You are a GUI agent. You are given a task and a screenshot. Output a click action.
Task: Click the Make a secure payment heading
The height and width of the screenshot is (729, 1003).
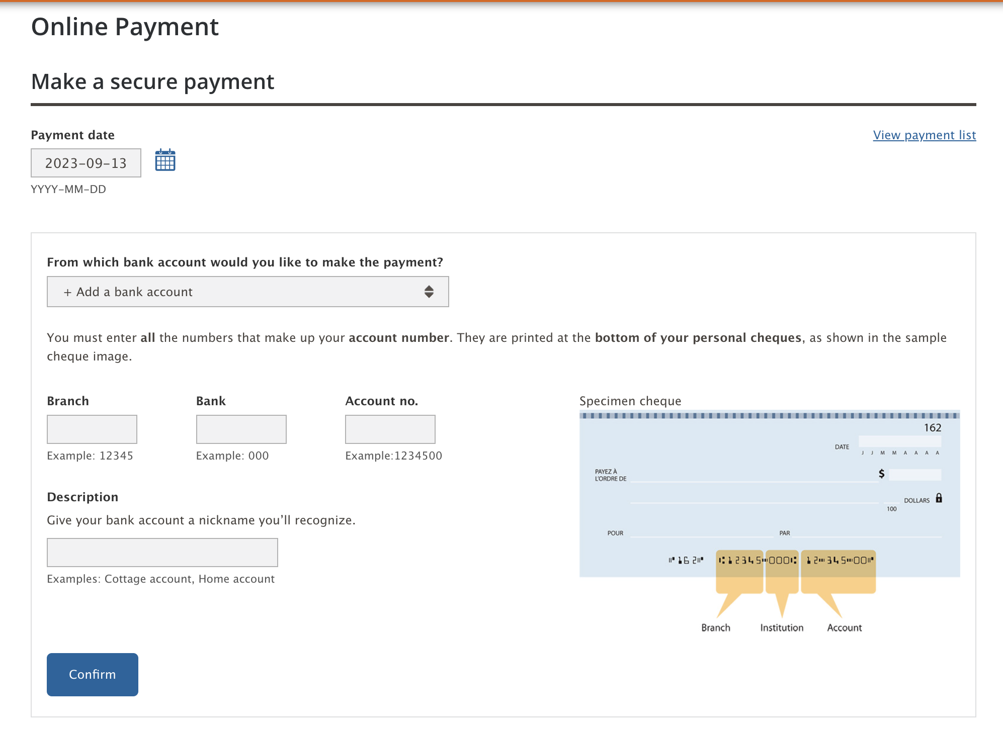click(x=152, y=81)
